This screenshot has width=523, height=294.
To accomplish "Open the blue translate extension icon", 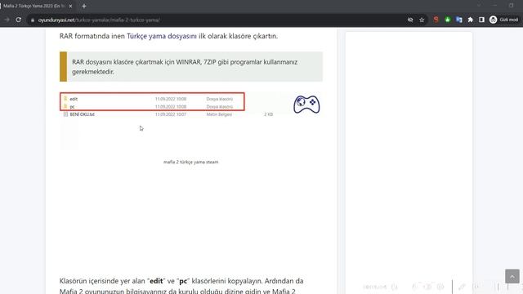I will click(459, 20).
